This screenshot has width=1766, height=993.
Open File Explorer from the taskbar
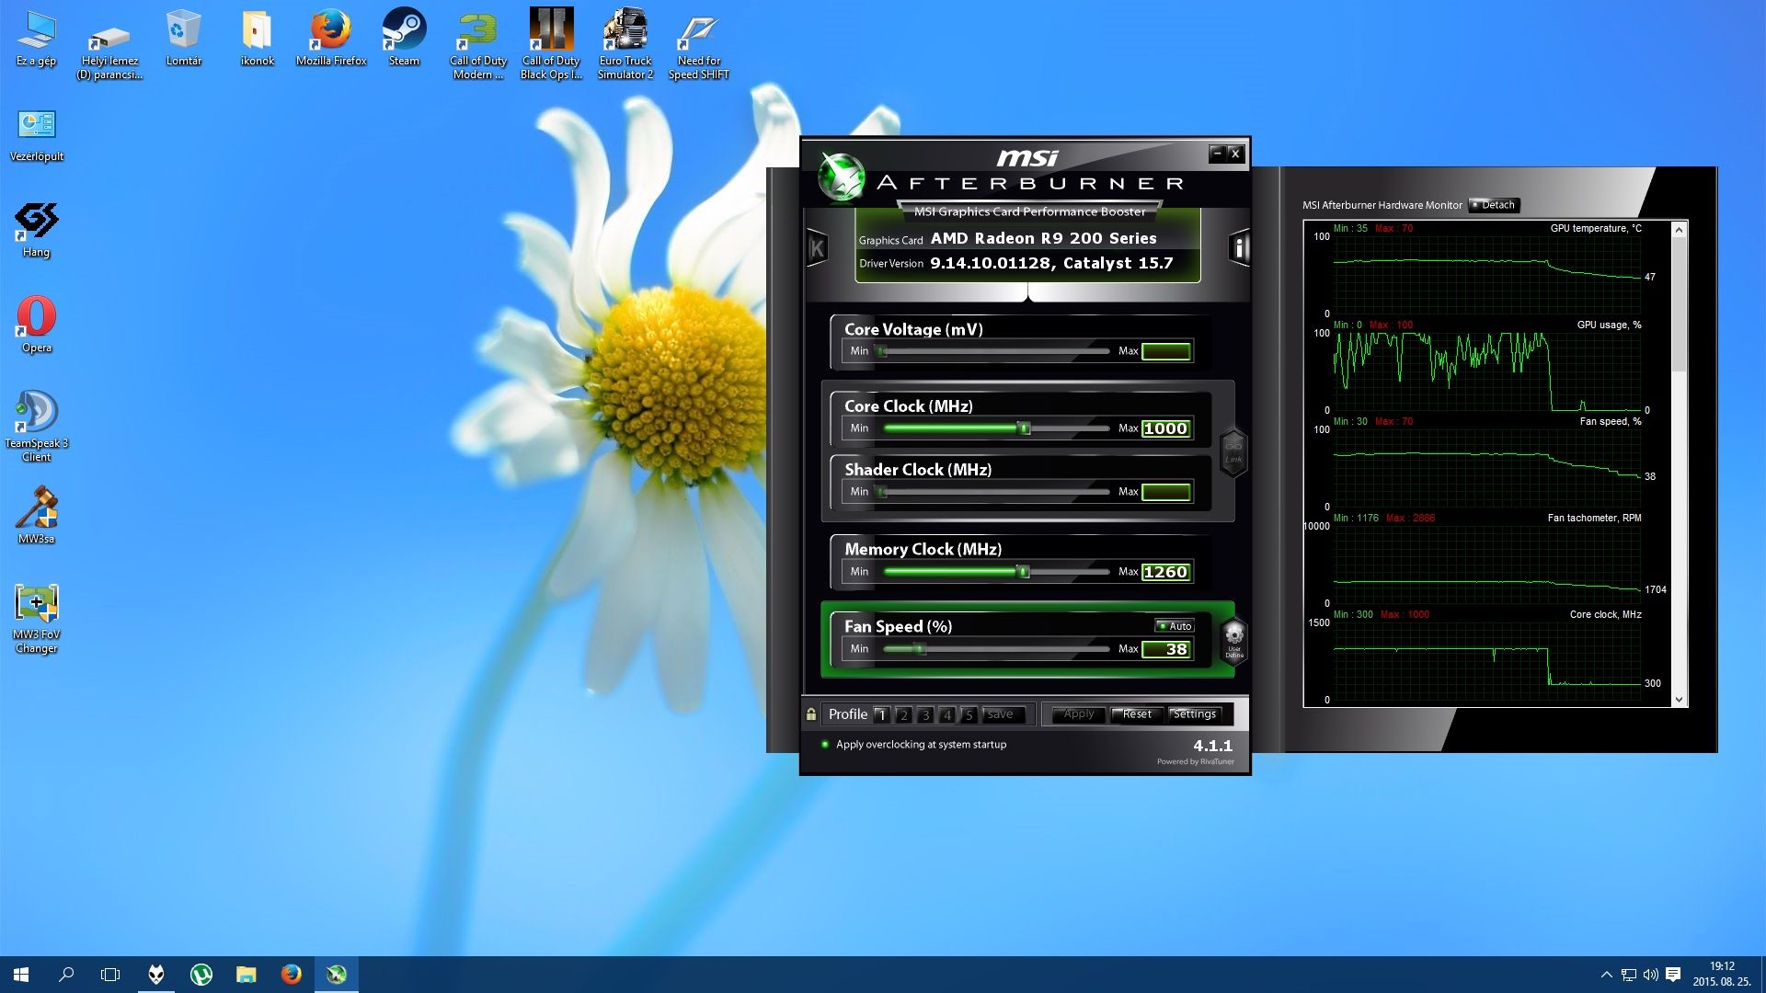pos(247,975)
